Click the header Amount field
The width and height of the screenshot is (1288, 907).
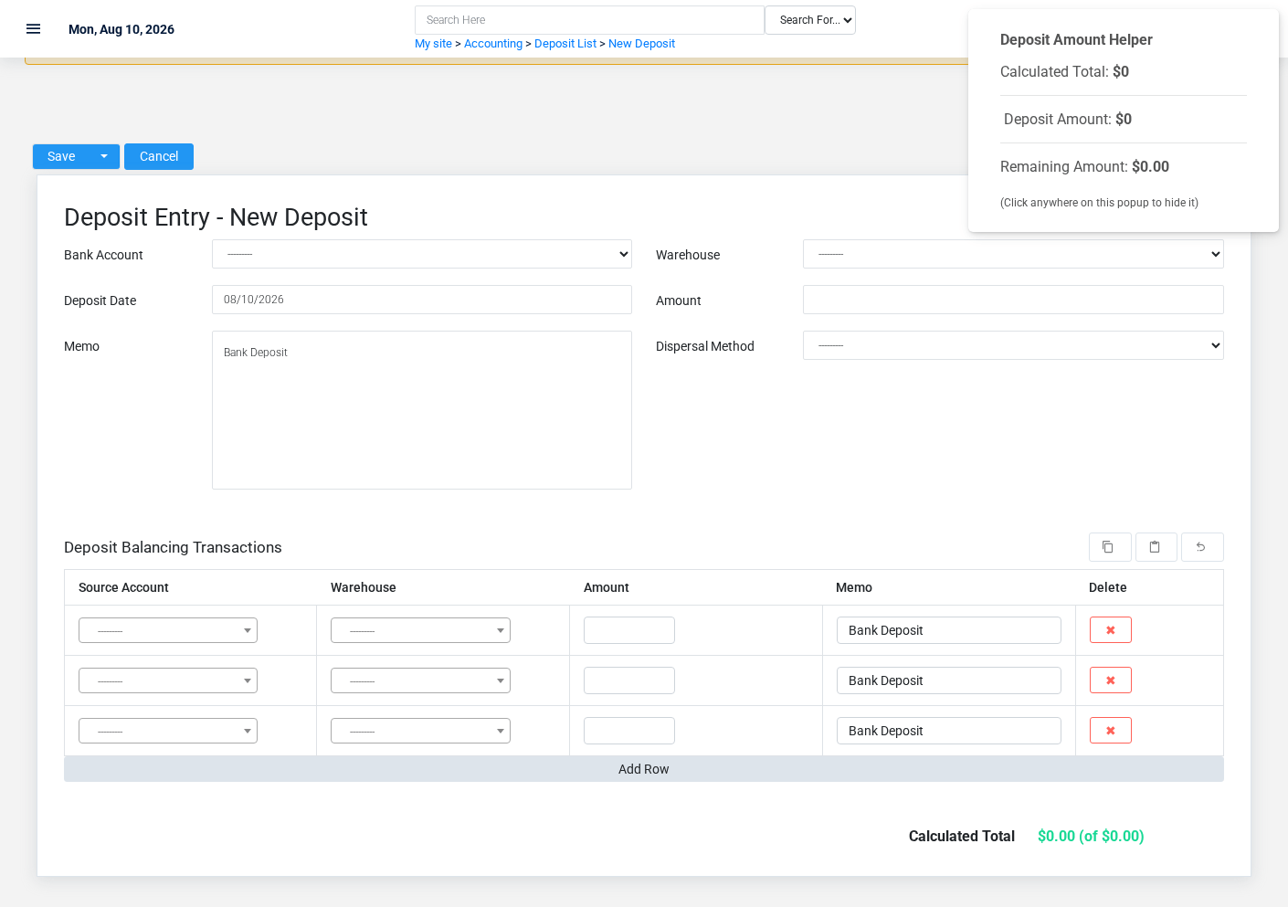1013,300
